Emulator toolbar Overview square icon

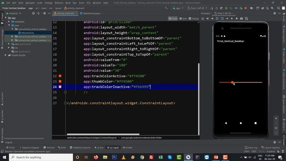coord(236,19)
